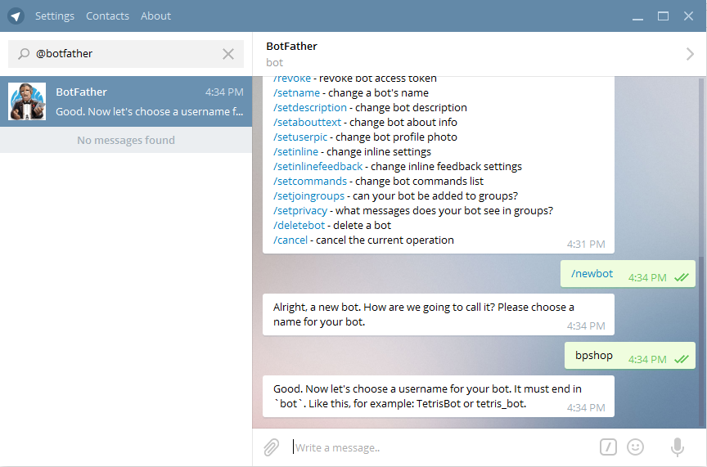Click the 'Alright, a new bot' message
This screenshot has width=707, height=467.
coord(438,315)
